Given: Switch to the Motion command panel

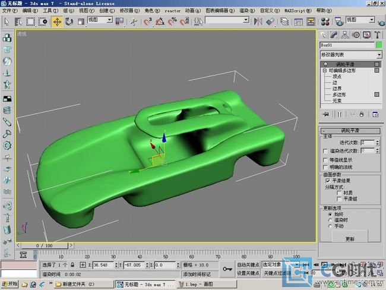Looking at the screenshot, I should pyautogui.click(x=356, y=35).
